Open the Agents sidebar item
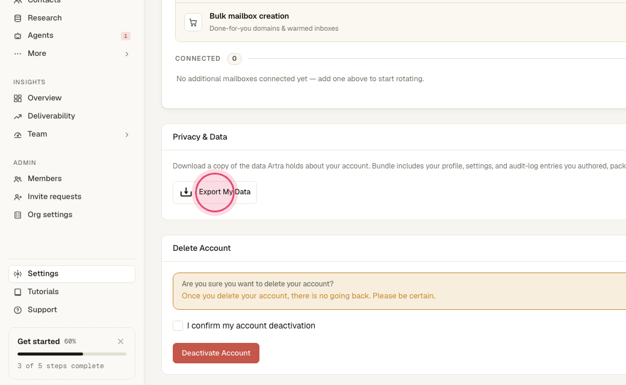The image size is (626, 385). [72, 35]
